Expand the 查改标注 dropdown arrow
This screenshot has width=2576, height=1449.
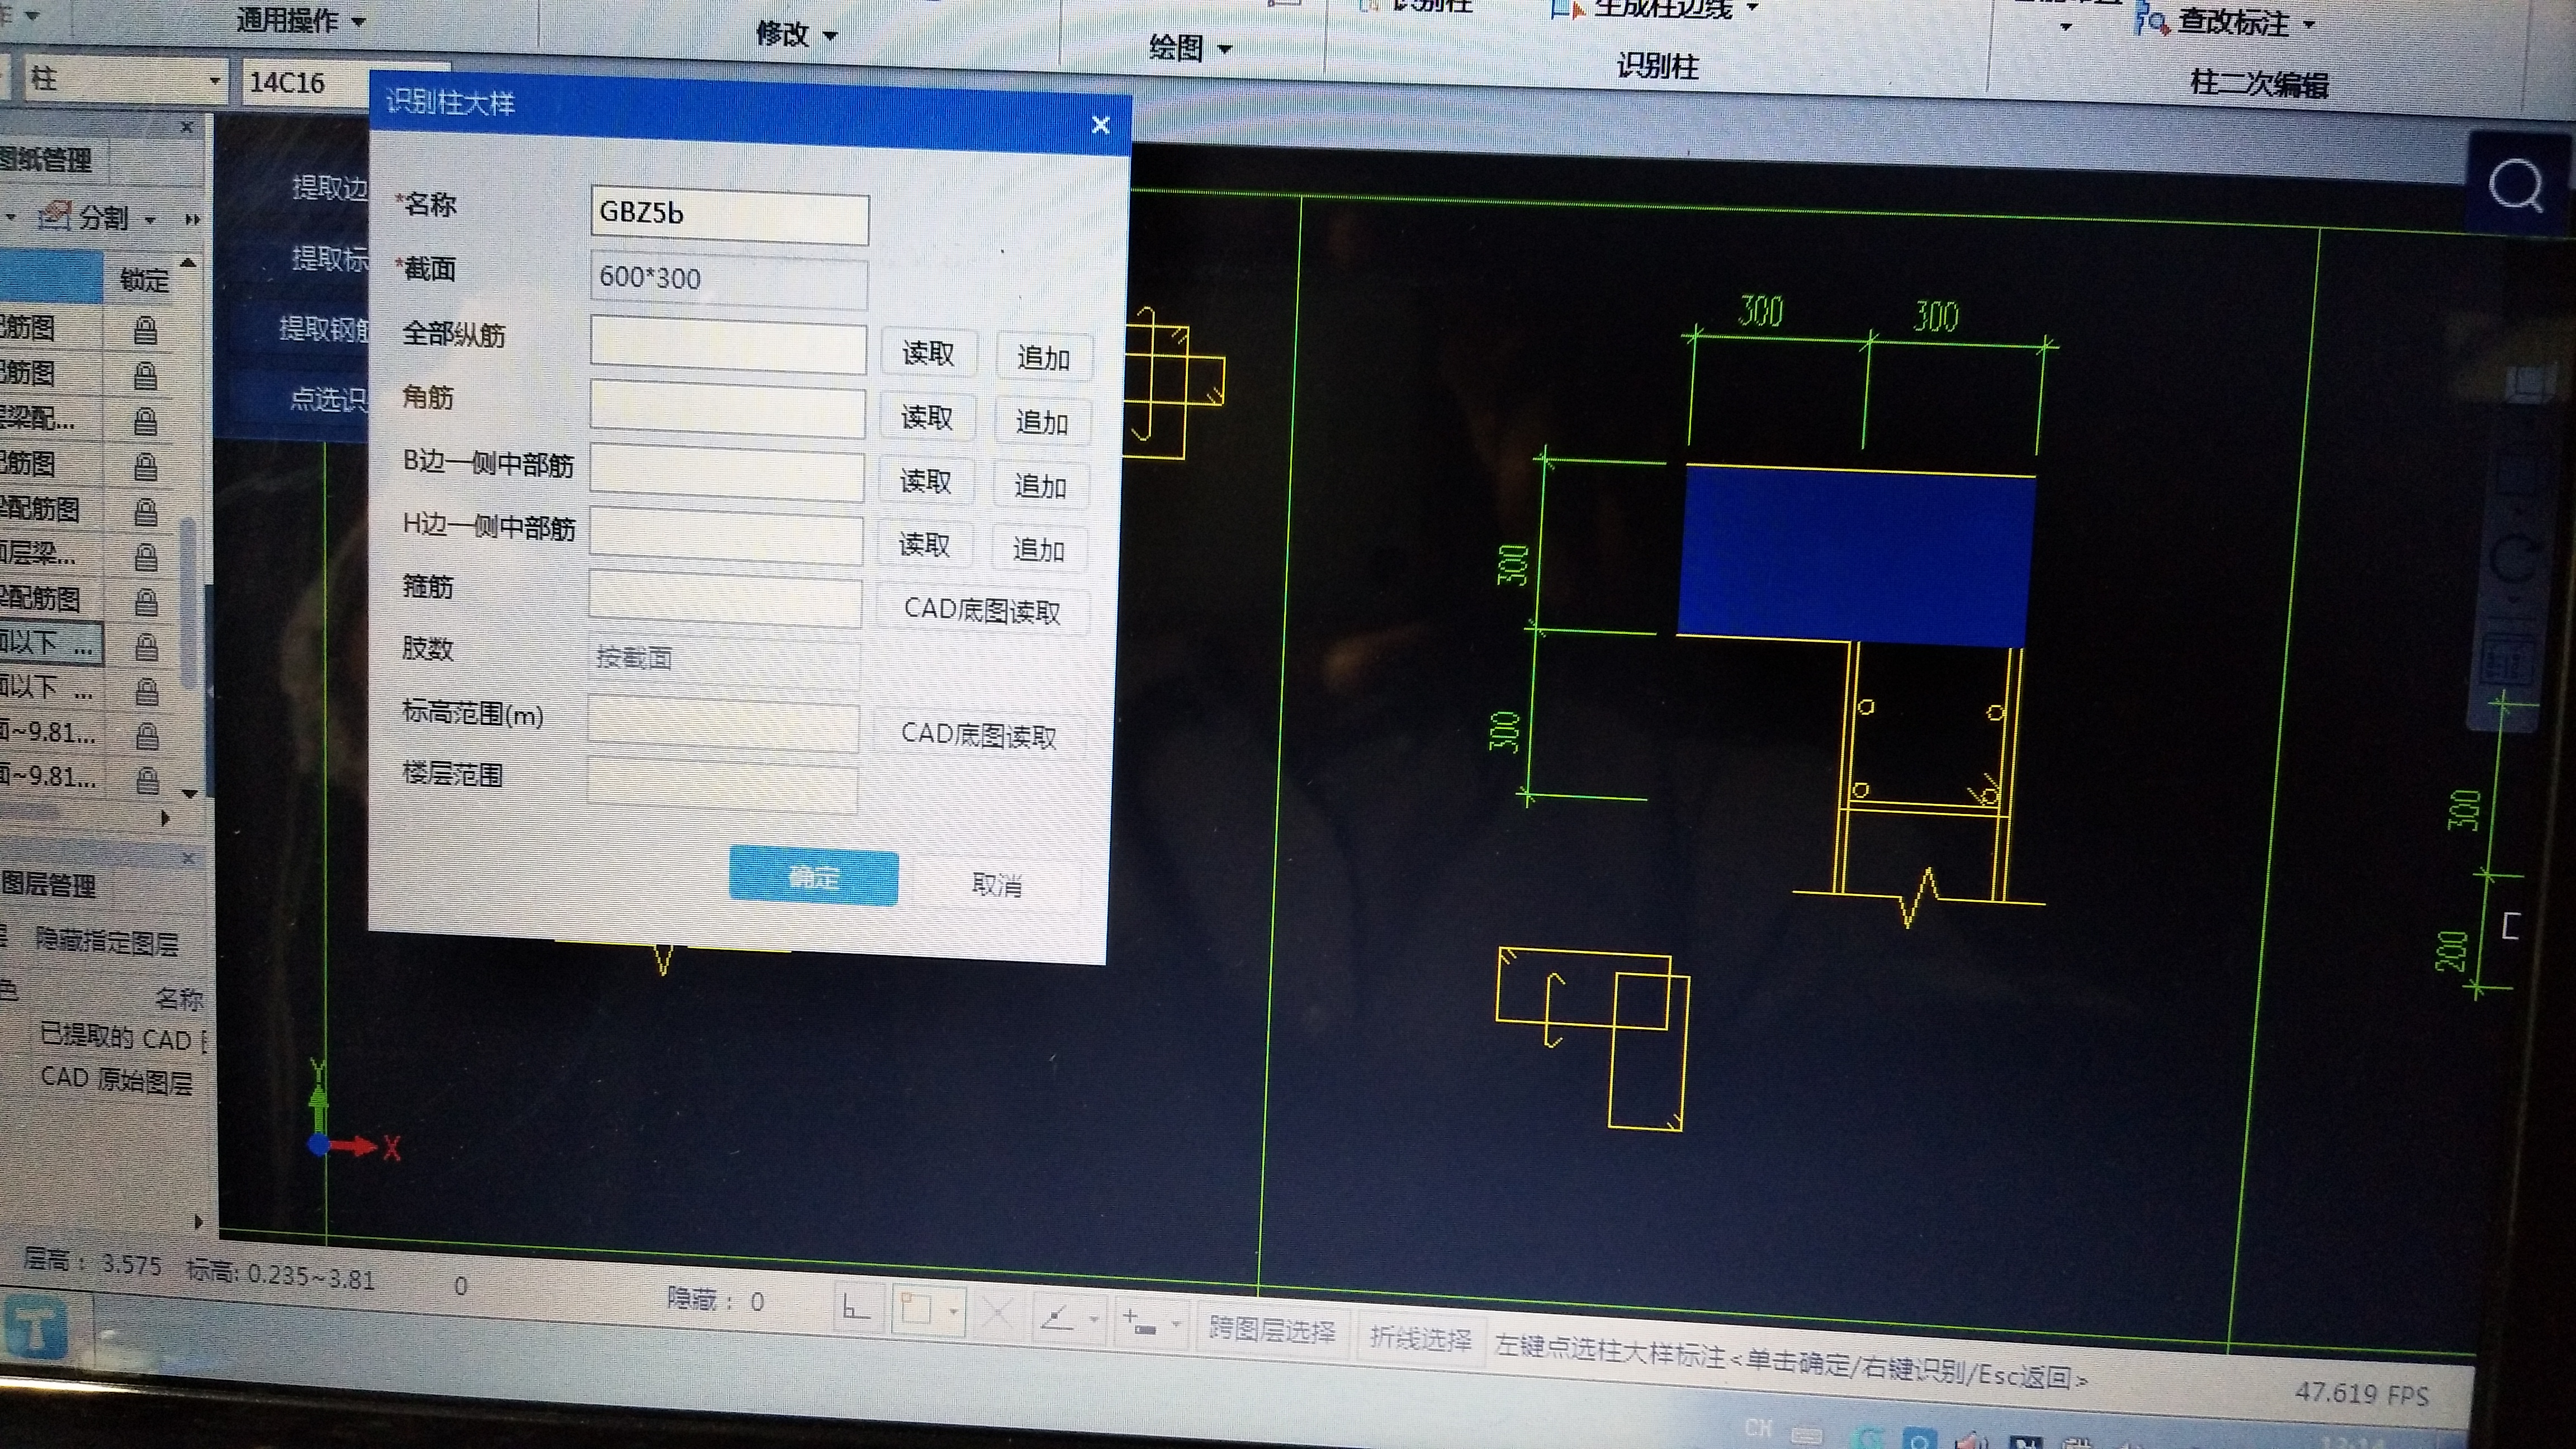tap(2309, 25)
